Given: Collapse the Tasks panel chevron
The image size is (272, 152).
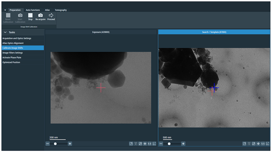Looking at the screenshot, I should (x=5, y=32).
